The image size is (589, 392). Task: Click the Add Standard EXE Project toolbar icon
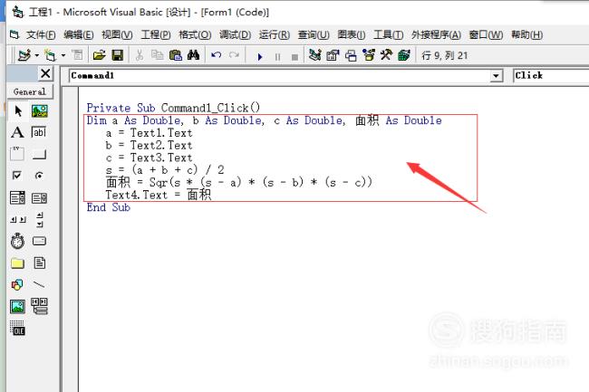(x=24, y=55)
